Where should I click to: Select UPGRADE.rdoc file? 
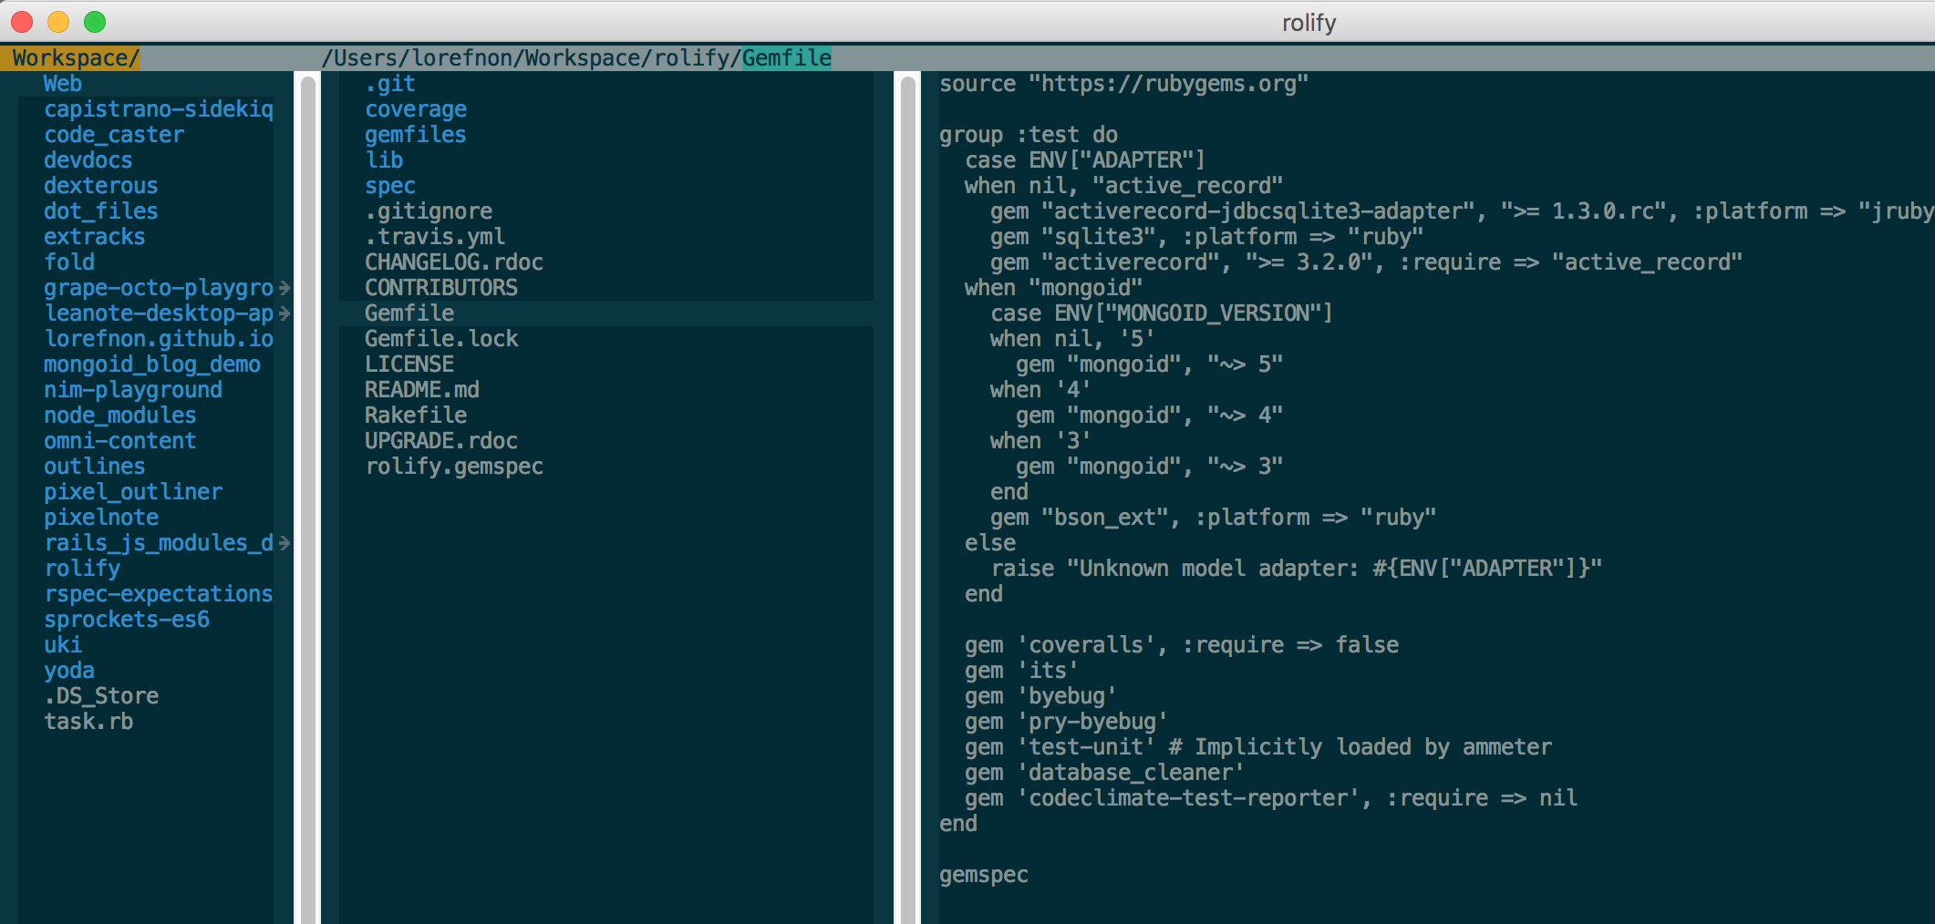[x=441, y=441]
